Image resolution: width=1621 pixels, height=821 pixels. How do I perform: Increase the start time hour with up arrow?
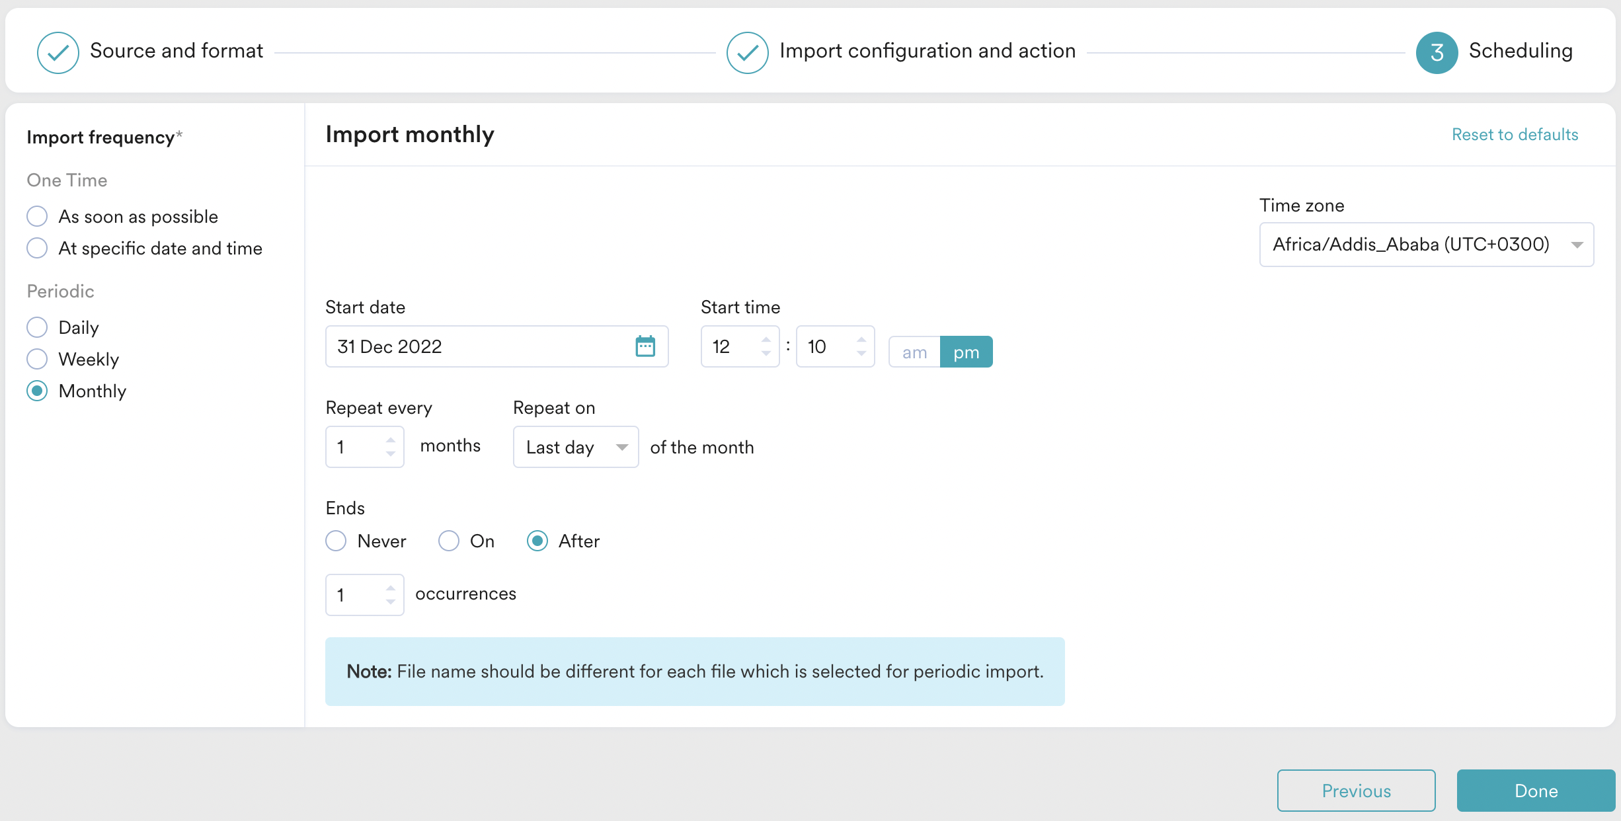pyautogui.click(x=766, y=340)
